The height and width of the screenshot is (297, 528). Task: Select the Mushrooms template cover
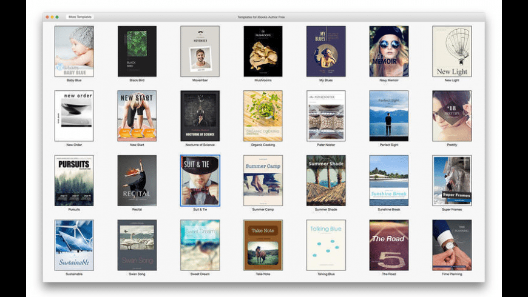tap(263, 51)
